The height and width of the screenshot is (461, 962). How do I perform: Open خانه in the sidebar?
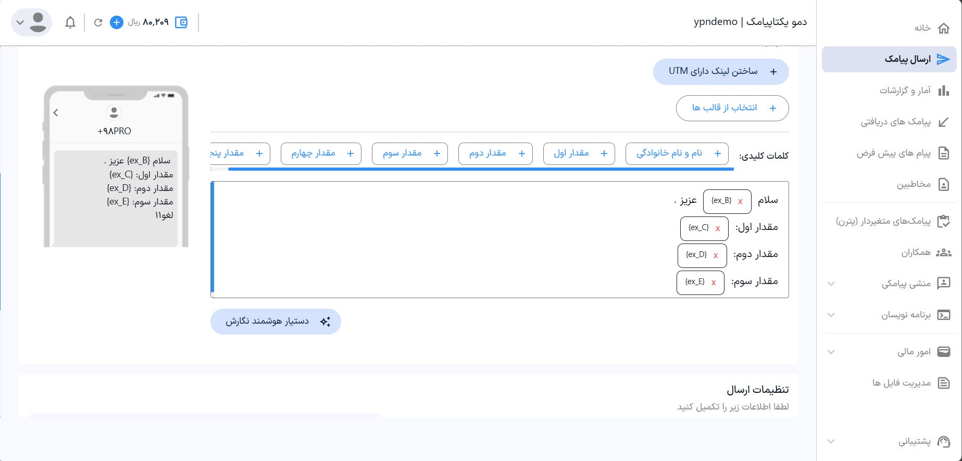[931, 28]
